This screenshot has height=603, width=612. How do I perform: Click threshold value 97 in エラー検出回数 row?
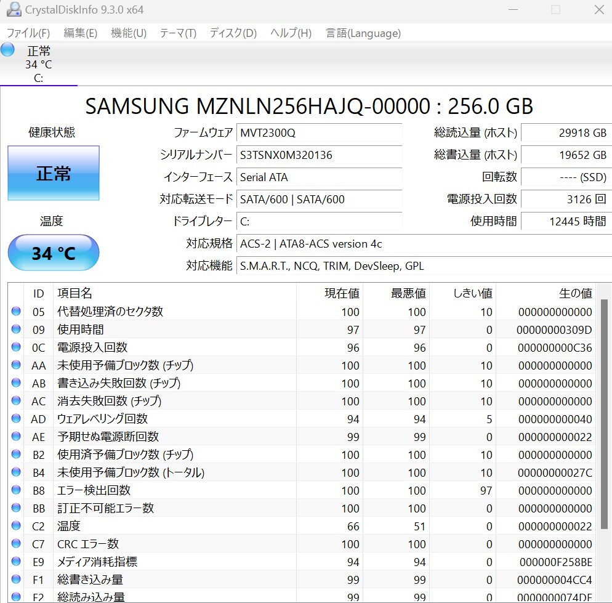point(486,490)
